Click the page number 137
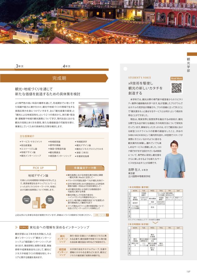This screenshot has width=197, height=279. coord(188,272)
